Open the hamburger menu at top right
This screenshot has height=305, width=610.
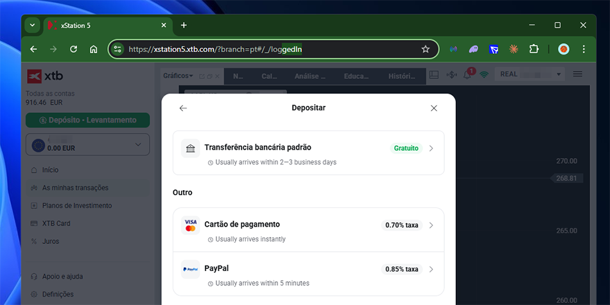578,74
